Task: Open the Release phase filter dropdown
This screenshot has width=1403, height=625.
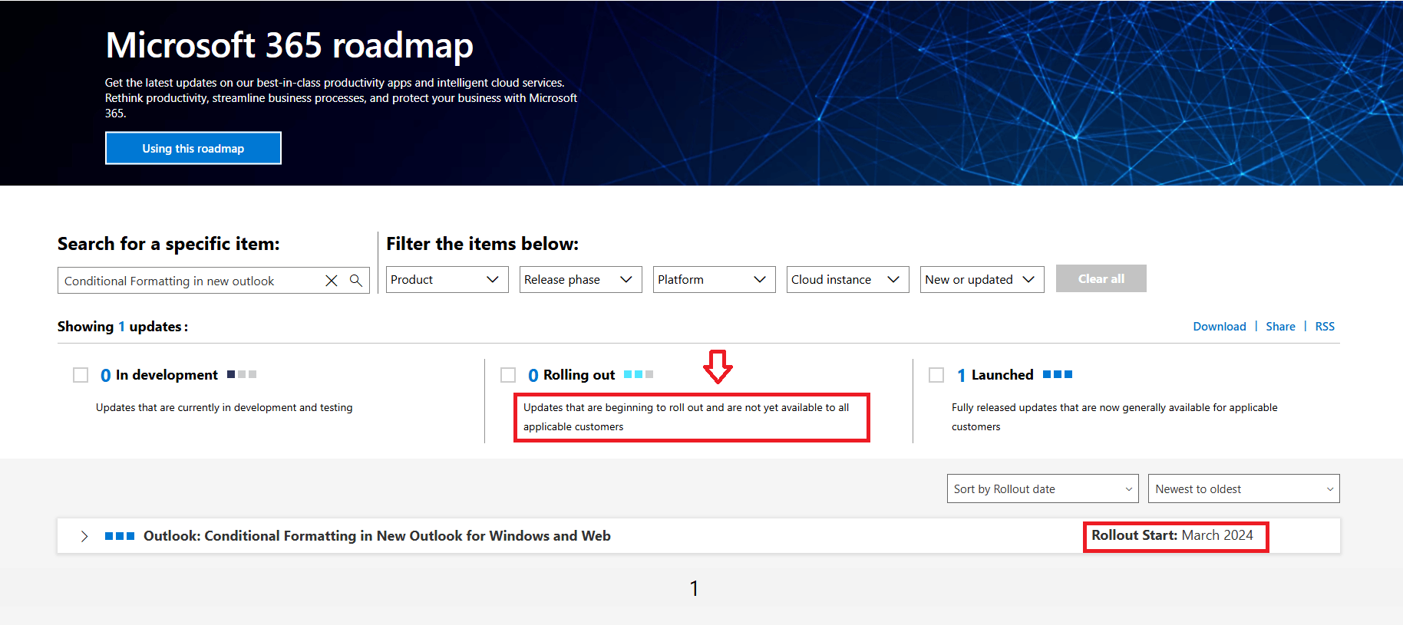Action: pyautogui.click(x=580, y=279)
